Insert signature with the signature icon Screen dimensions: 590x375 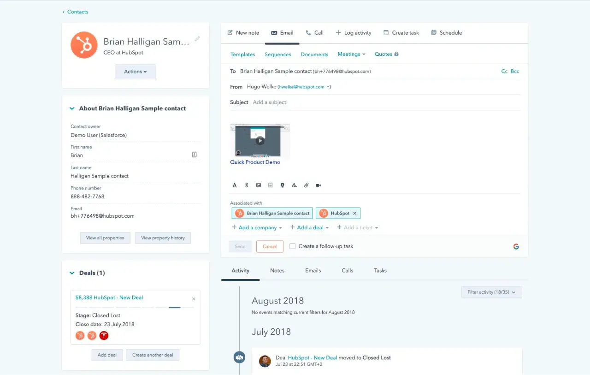[294, 185]
